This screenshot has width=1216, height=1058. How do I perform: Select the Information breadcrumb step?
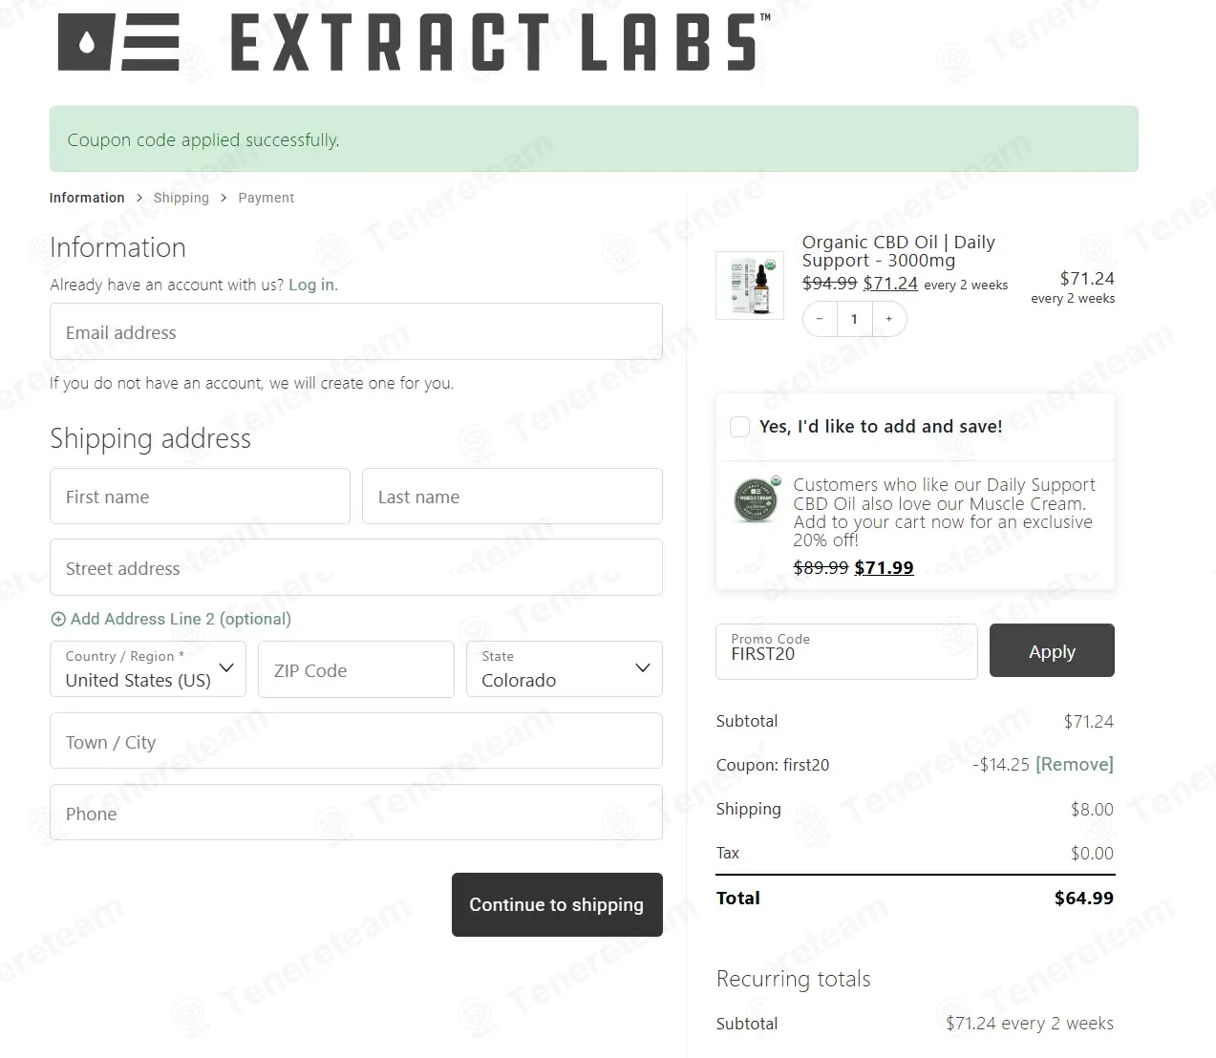click(87, 198)
